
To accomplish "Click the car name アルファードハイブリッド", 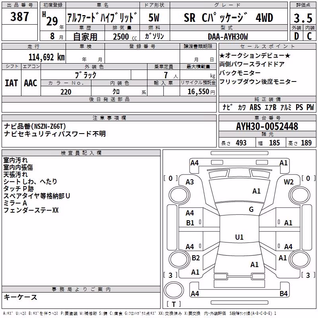I will 102,17.
